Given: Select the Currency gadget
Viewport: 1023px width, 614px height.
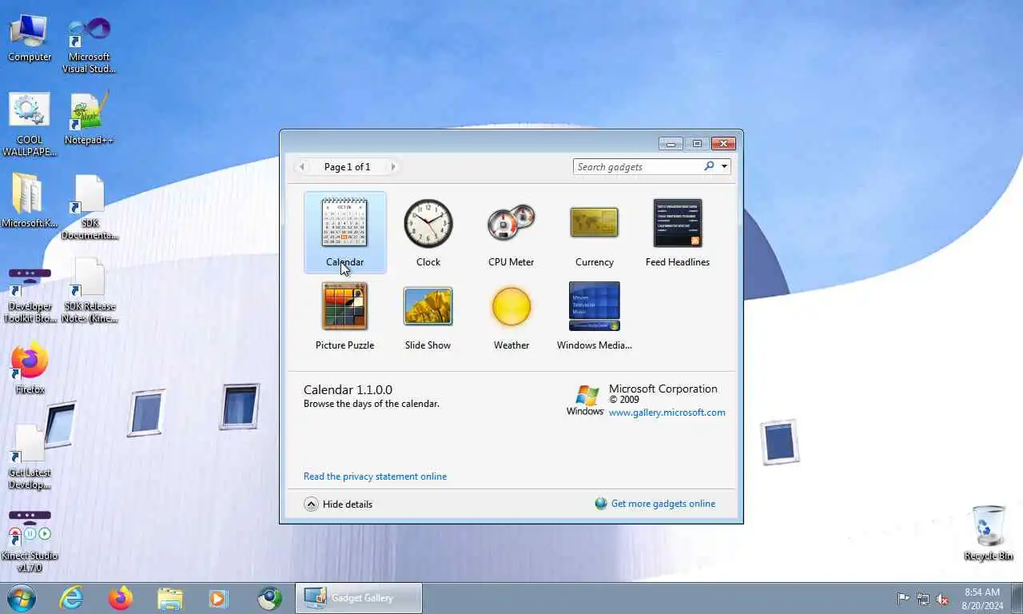Looking at the screenshot, I should (x=595, y=232).
